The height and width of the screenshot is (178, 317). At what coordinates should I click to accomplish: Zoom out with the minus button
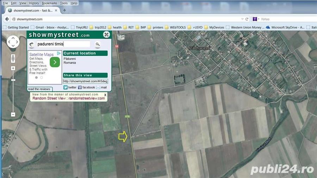click(x=13, y=114)
